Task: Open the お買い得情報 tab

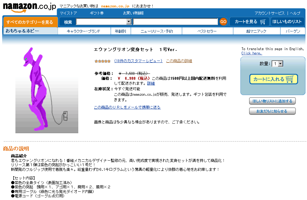Action: click(x=133, y=13)
